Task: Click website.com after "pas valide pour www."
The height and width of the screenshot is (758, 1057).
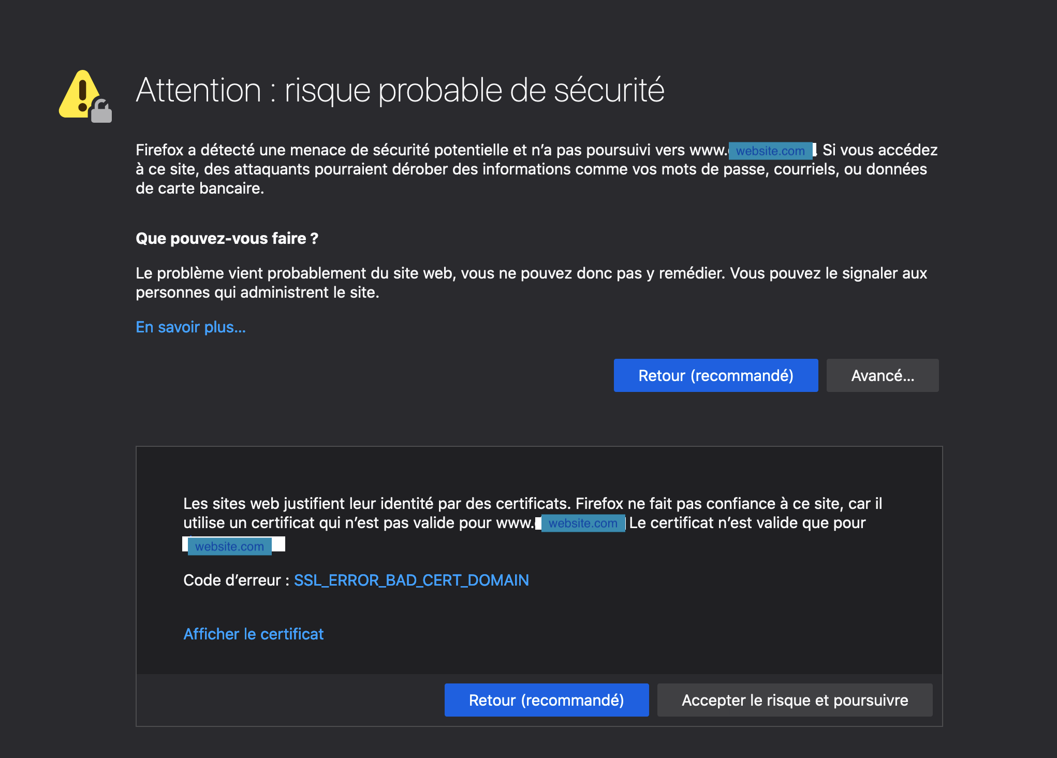Action: click(x=583, y=523)
